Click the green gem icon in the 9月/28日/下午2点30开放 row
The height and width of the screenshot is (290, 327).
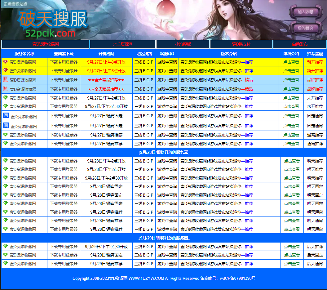(x=5, y=177)
